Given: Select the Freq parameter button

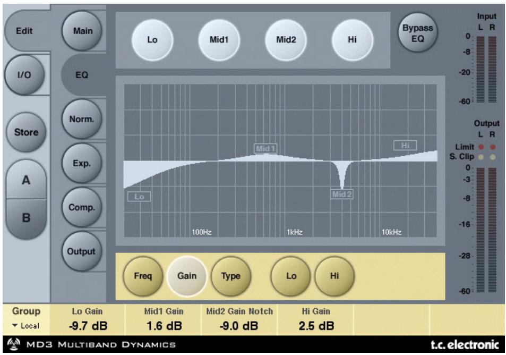Looking at the screenshot, I should (x=143, y=276).
